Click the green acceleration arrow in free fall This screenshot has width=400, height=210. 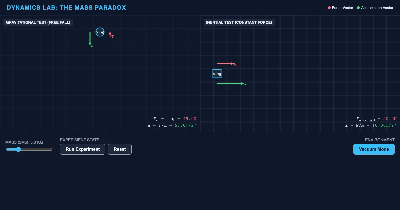click(90, 39)
